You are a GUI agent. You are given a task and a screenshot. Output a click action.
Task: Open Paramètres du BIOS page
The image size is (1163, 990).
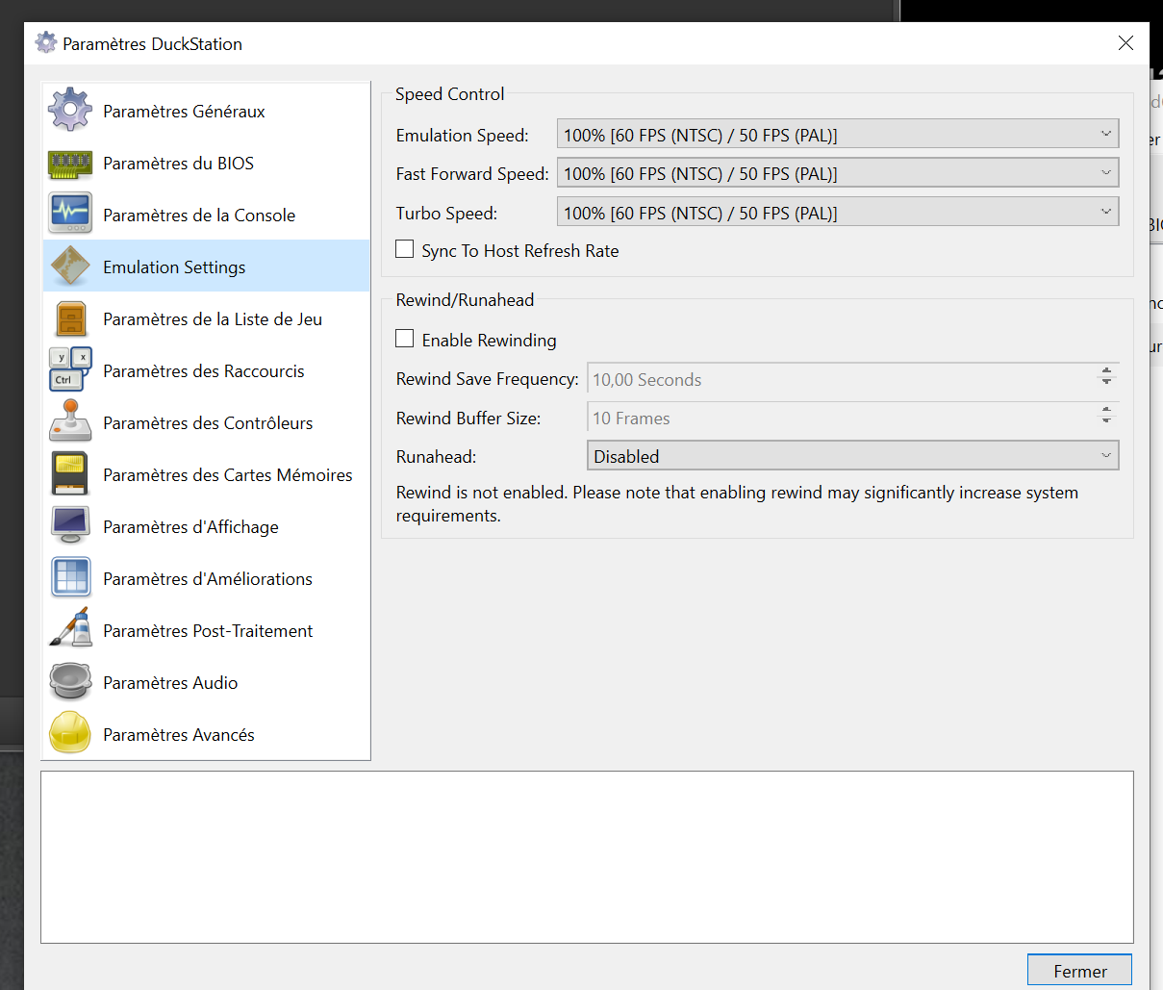pyautogui.click(x=207, y=163)
